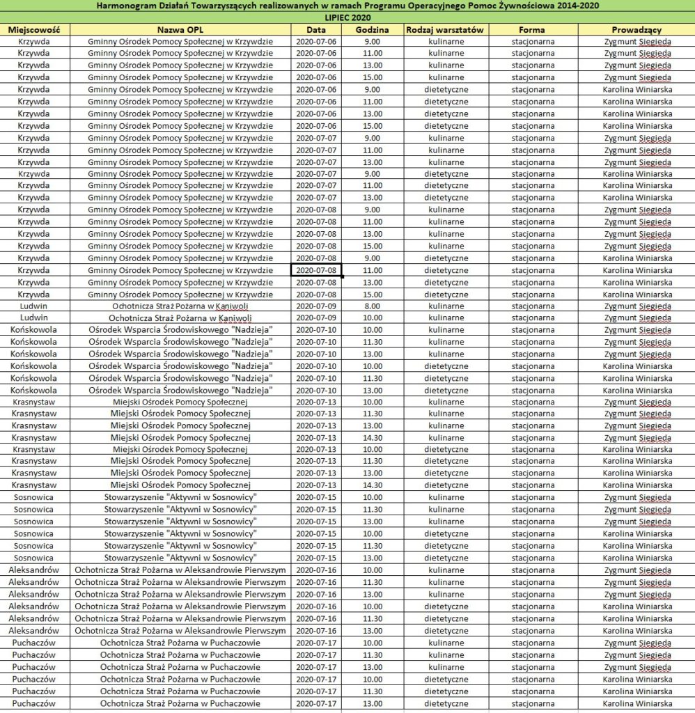Click "Końskowola" in the 10.00 kulinarne row
Screen dimensions: 695x713
pyautogui.click(x=34, y=329)
